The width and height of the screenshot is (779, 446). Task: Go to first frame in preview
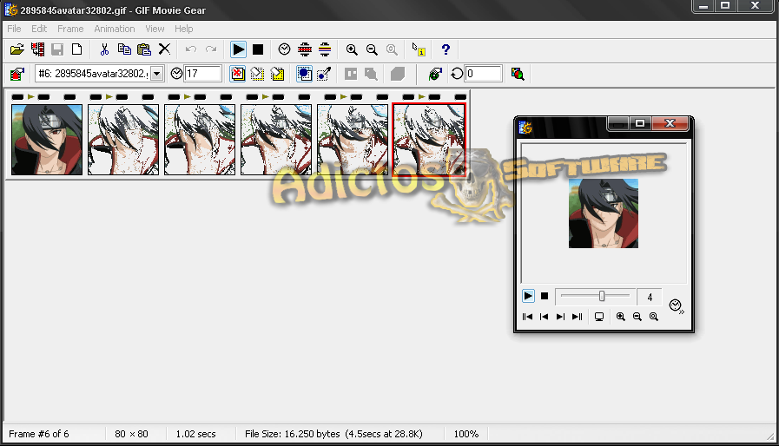point(528,317)
